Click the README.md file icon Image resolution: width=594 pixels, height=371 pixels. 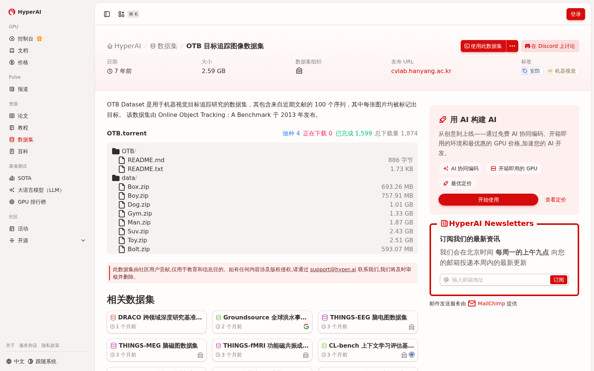click(122, 160)
